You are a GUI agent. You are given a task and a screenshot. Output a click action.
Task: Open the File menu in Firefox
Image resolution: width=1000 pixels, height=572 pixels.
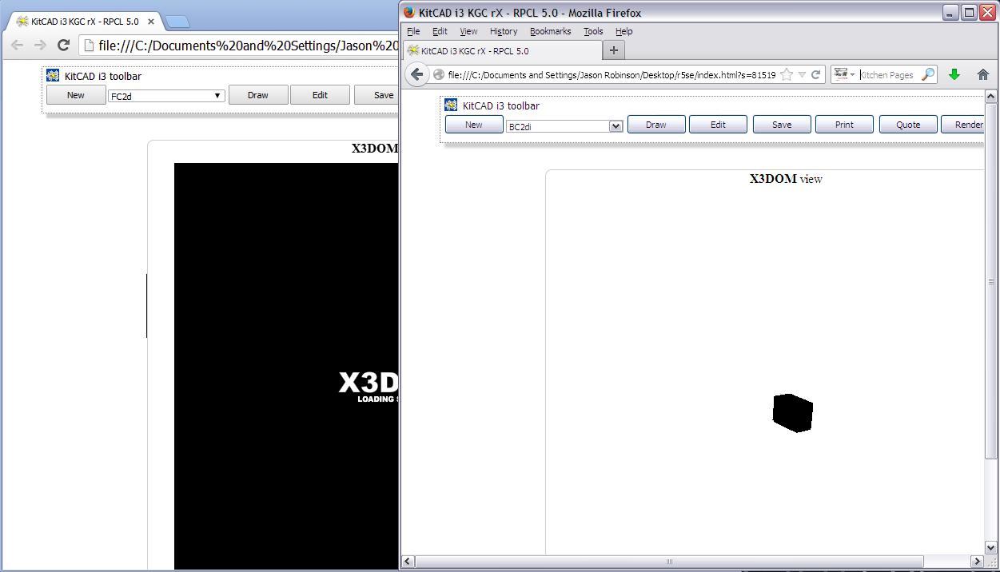point(413,31)
